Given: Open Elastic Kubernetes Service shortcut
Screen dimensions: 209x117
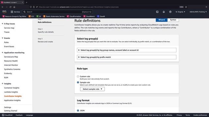Looking at the screenshot, I should (x=54, y=17).
